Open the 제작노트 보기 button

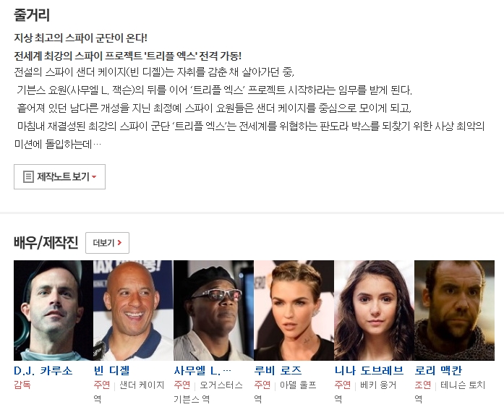(x=59, y=177)
